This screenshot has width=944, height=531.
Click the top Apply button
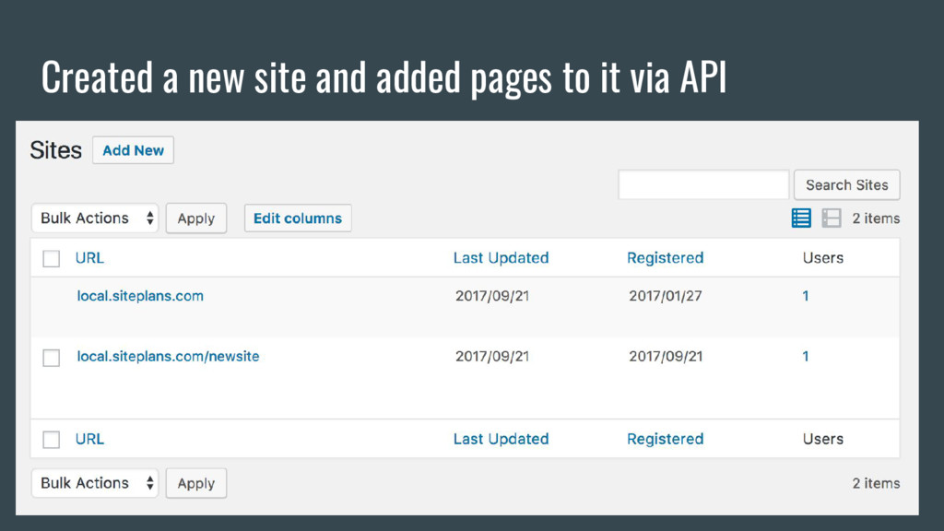coord(196,218)
